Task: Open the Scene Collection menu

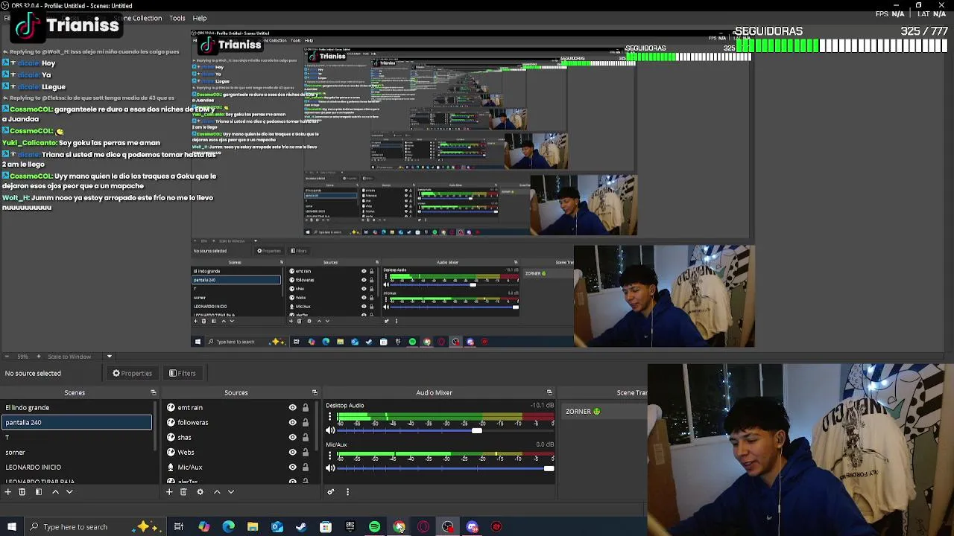Action: pos(137,18)
